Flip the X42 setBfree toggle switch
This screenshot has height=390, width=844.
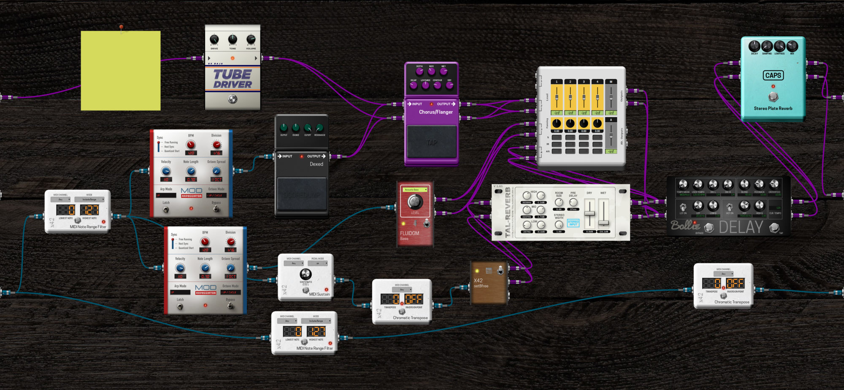click(x=500, y=270)
